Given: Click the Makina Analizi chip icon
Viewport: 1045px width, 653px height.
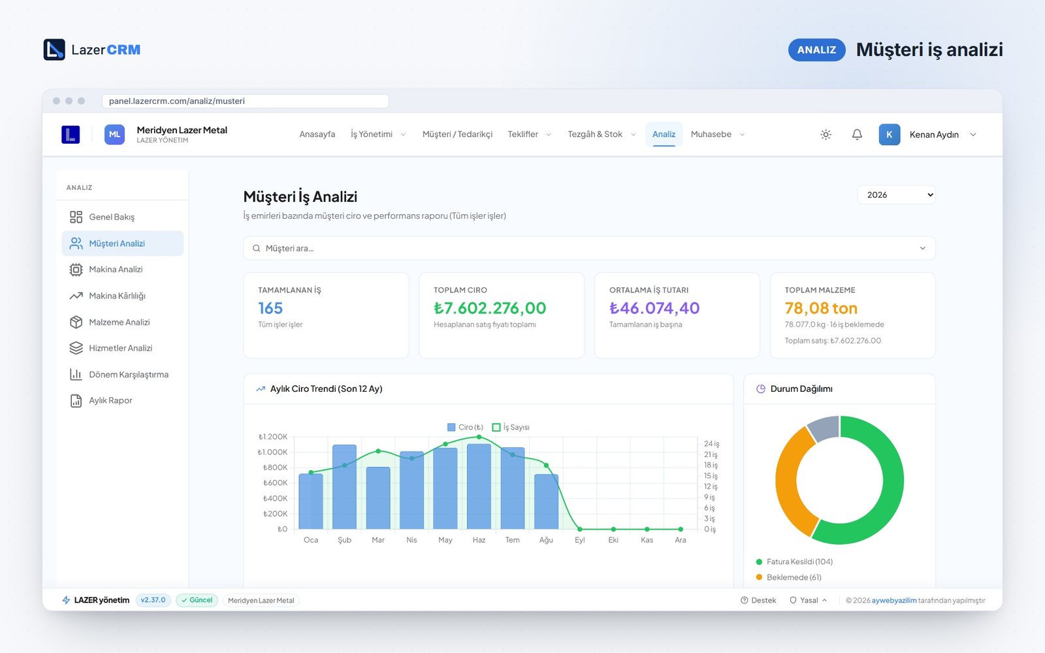Looking at the screenshot, I should (x=76, y=270).
